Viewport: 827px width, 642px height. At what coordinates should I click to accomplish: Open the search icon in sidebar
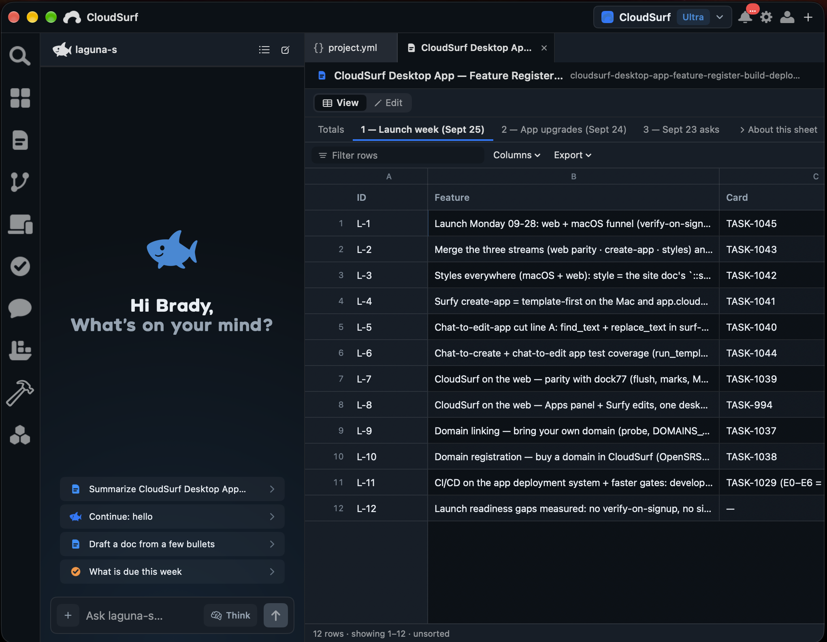(x=20, y=55)
